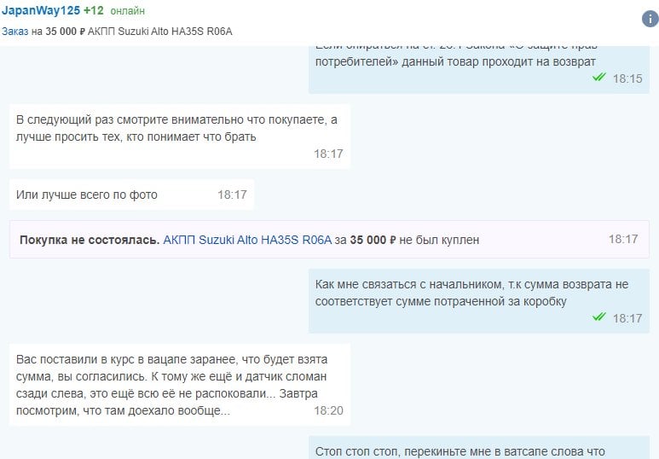
Task: Click the 18:15 timestamp of the sent message
Action: pos(627,78)
